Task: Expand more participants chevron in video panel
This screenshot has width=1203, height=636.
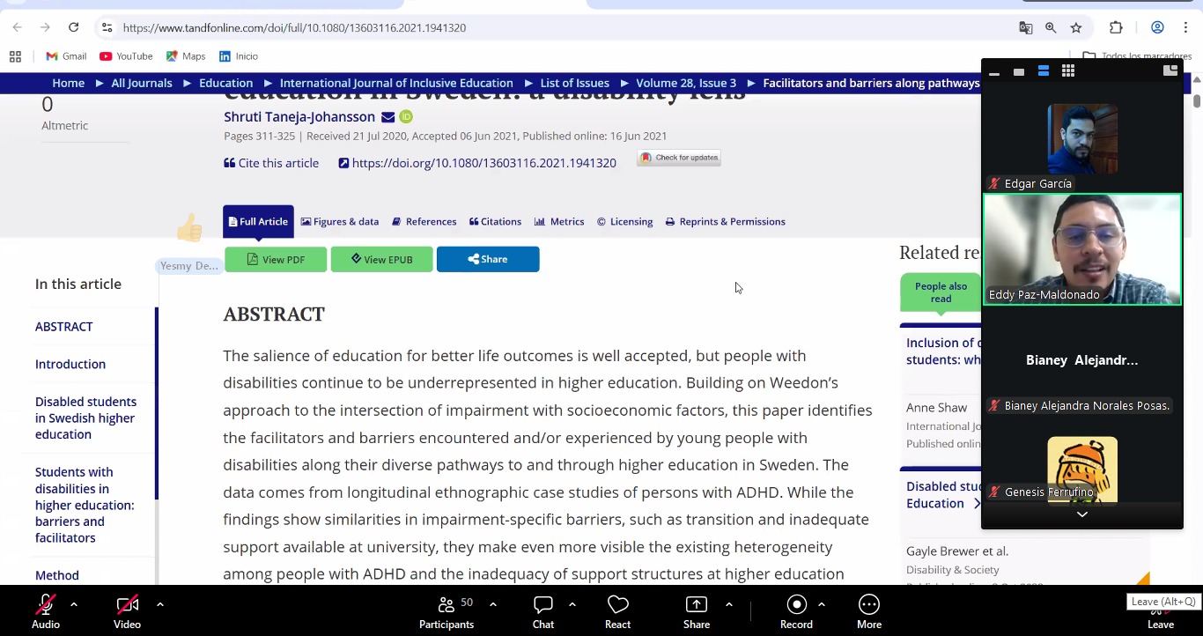Action: (x=1081, y=514)
